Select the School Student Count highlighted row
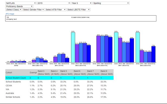 [x=60, y=78]
